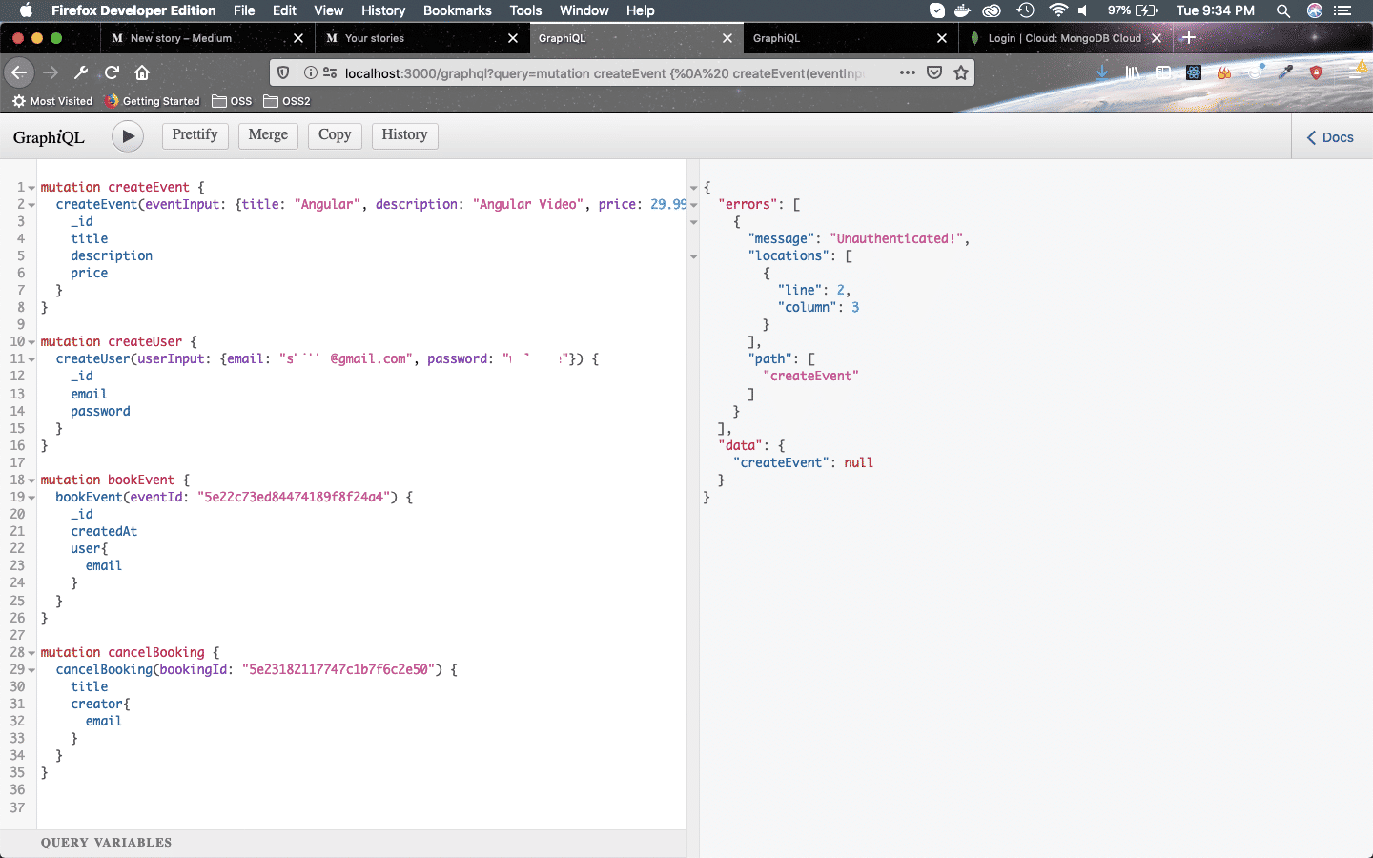Image resolution: width=1373 pixels, height=858 pixels.
Task: Open the OSS2 bookmarks folder
Action: tap(287, 101)
